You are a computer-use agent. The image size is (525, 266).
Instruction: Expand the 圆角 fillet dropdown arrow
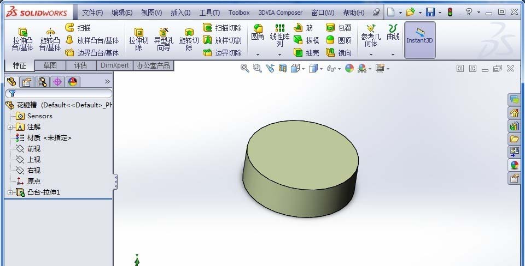(258, 55)
